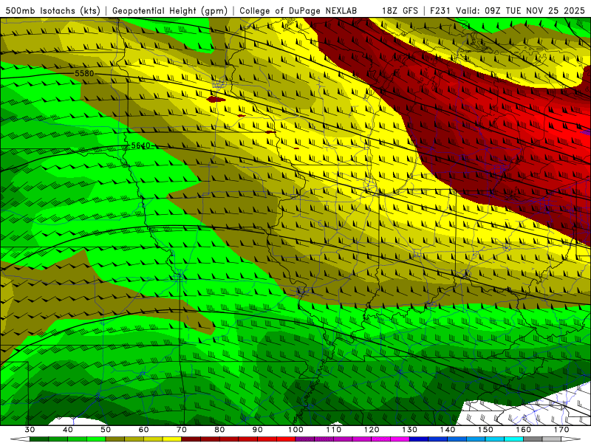The width and height of the screenshot is (591, 443).
Task: Click the 70 value on the color scale
Action: (182, 430)
